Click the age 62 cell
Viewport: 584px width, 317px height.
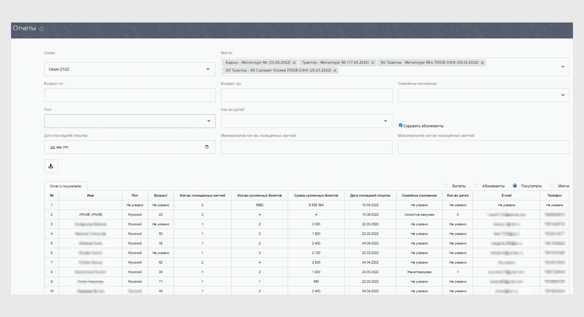(x=161, y=262)
